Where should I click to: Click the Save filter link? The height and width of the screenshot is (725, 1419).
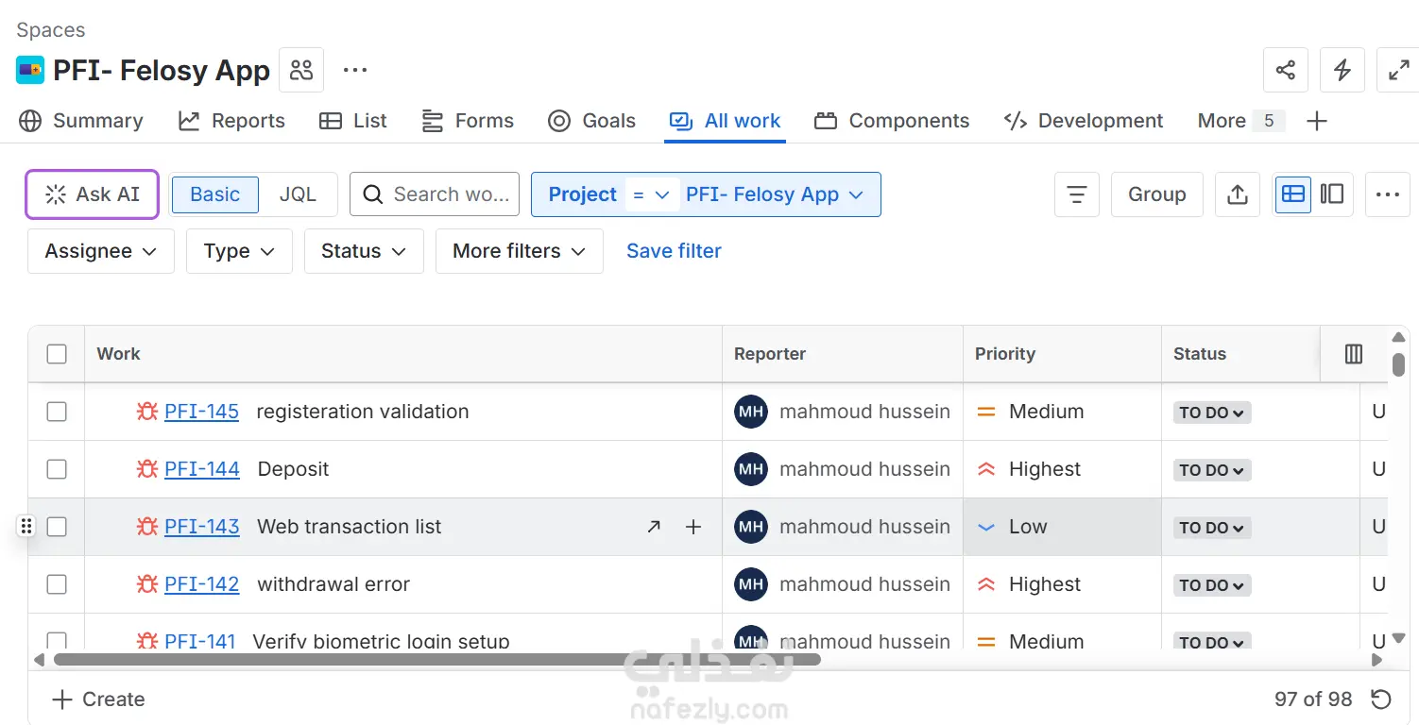[x=674, y=251]
